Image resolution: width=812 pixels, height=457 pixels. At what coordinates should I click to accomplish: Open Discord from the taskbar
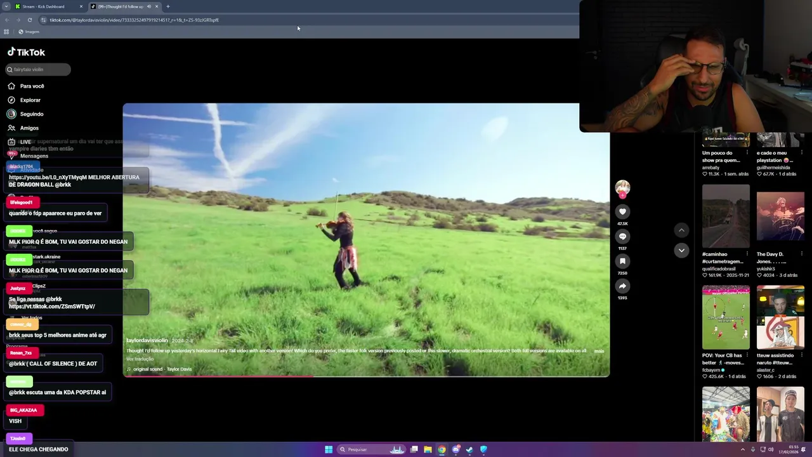pos(456,449)
